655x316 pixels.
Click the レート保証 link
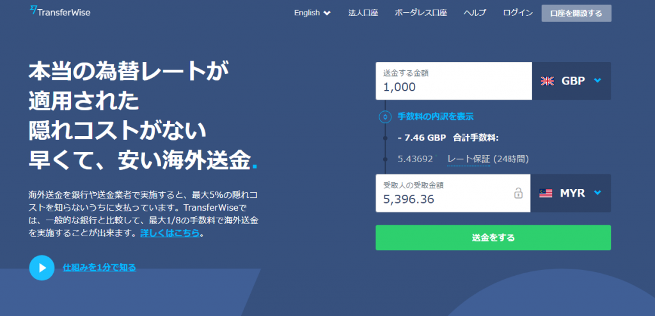coord(468,159)
